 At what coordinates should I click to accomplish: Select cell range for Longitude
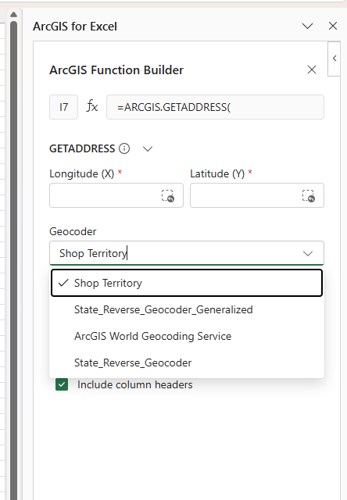pyautogui.click(x=168, y=196)
